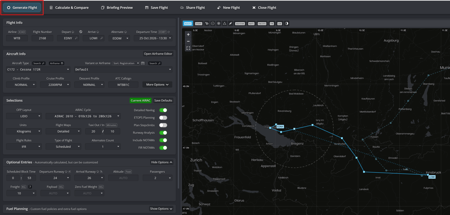Viewport: 450px width, 215px height.
Task: Zoom out on the map with the minus button
Action: coord(188,41)
